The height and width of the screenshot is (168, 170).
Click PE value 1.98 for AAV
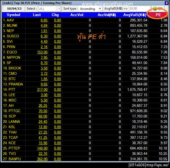click(164, 20)
